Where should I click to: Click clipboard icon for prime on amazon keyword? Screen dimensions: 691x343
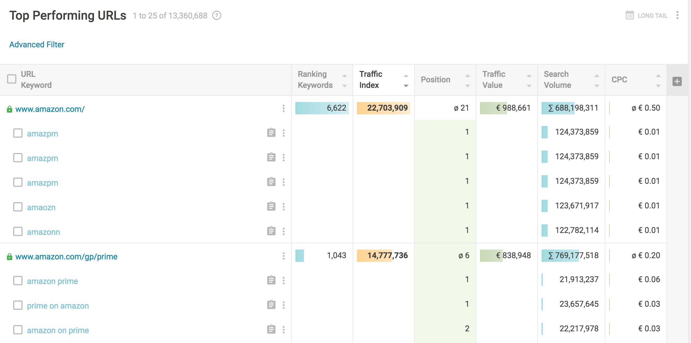pyautogui.click(x=271, y=305)
